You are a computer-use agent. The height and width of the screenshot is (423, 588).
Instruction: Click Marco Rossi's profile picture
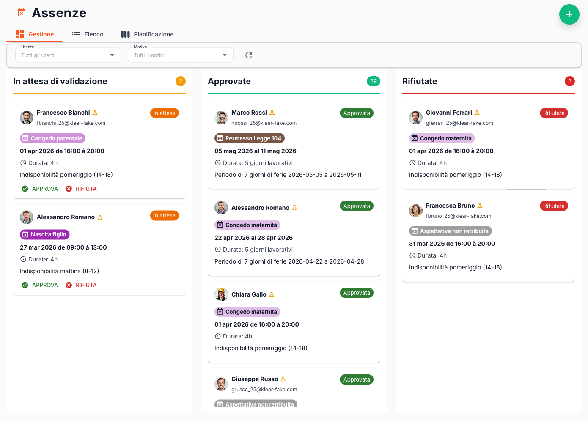221,117
